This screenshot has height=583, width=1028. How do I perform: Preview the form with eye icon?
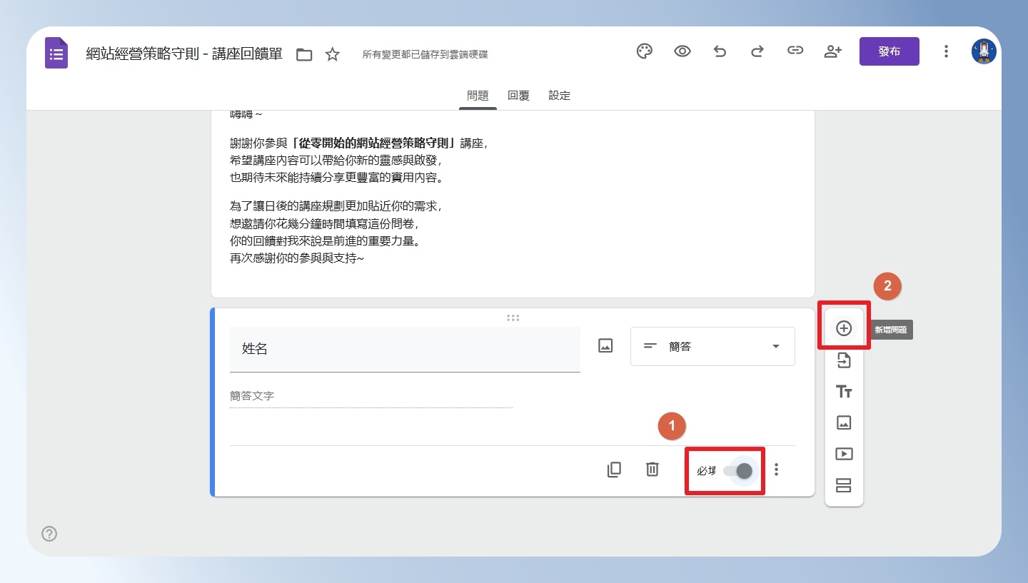tap(682, 51)
